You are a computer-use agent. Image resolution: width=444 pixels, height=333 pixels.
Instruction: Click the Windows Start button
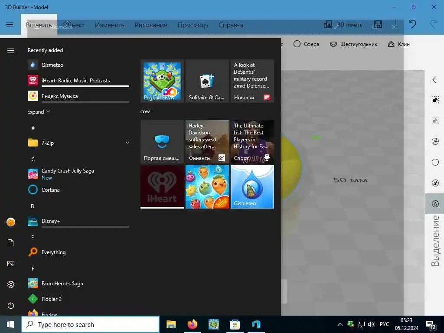click(x=10, y=324)
